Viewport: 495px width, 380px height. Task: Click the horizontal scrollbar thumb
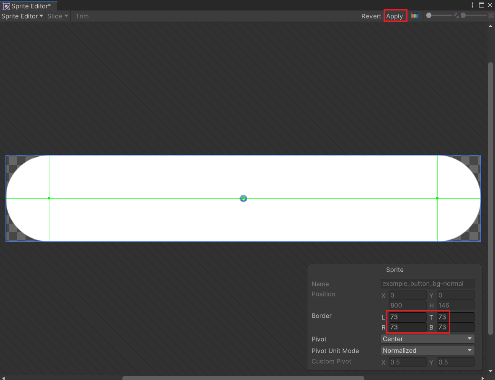pos(243,378)
